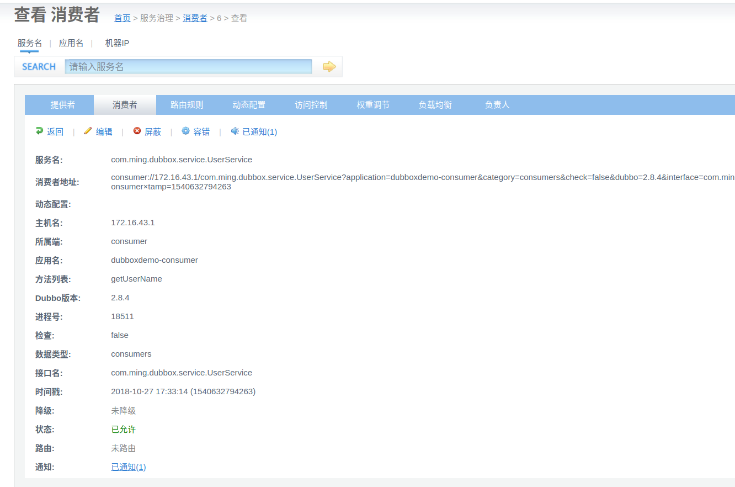Screen dimensions: 735x487
Task: Open the 已通知(1) link in 通知 row
Action: pos(127,467)
